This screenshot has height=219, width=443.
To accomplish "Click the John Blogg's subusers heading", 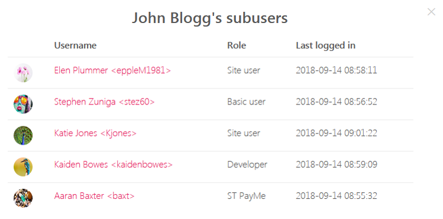I will point(209,18).
